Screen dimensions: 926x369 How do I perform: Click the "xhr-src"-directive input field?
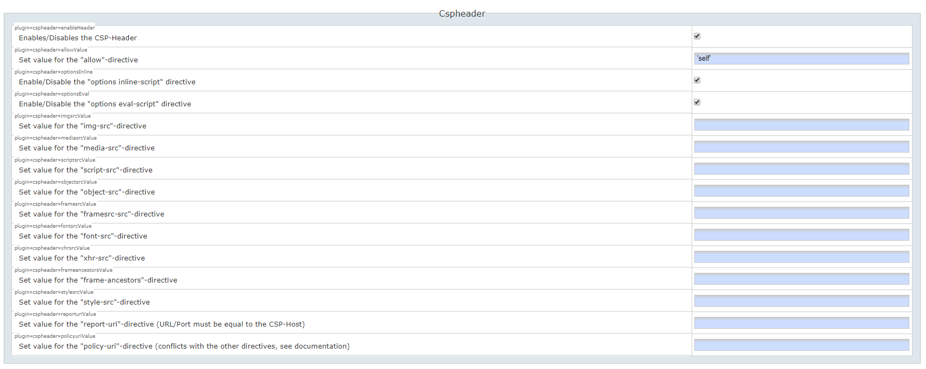tap(801, 257)
